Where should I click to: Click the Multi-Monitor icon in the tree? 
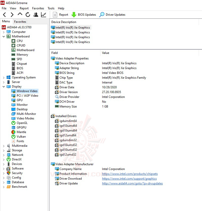13,114
